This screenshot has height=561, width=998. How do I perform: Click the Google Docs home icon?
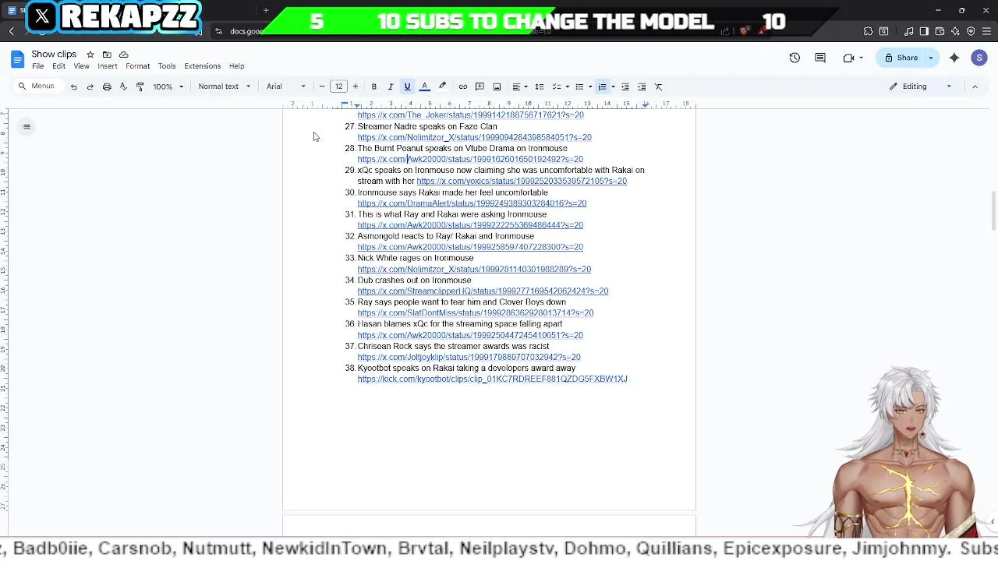point(16,59)
